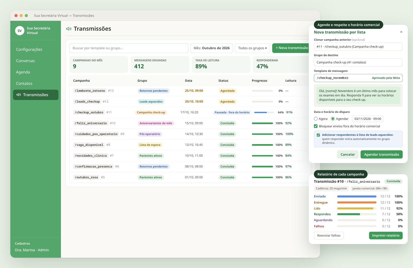Viewport: 413px width, 268px height.
Task: Click the Buscar por template ou grupo field
Action: [129, 48]
